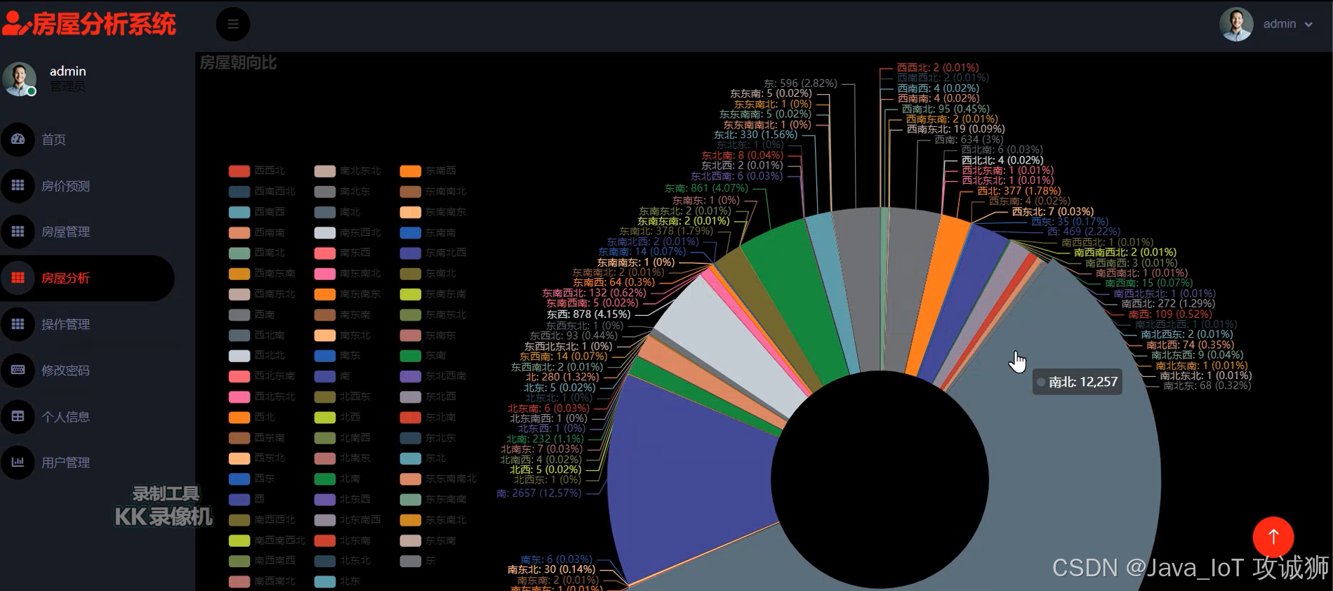Open the 首页 dashboard icon in sidebar
The height and width of the screenshot is (591, 1333).
(18, 140)
